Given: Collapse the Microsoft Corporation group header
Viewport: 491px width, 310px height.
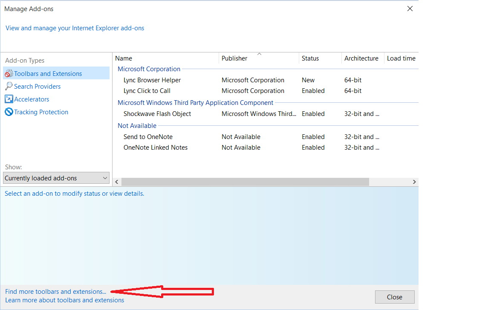Looking at the screenshot, I should point(149,69).
